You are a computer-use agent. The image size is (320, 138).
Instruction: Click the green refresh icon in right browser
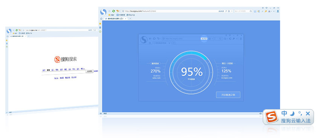pyautogui.click(x=113, y=11)
